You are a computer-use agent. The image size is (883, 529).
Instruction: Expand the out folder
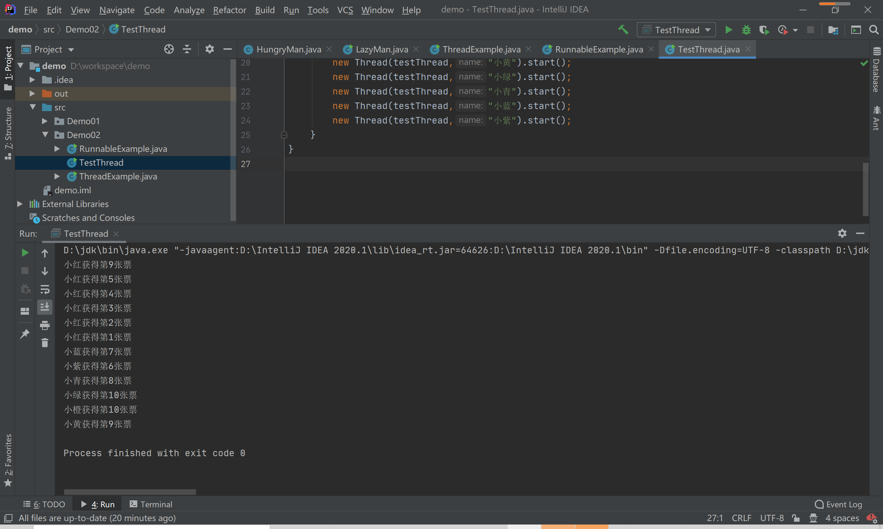tap(32, 94)
